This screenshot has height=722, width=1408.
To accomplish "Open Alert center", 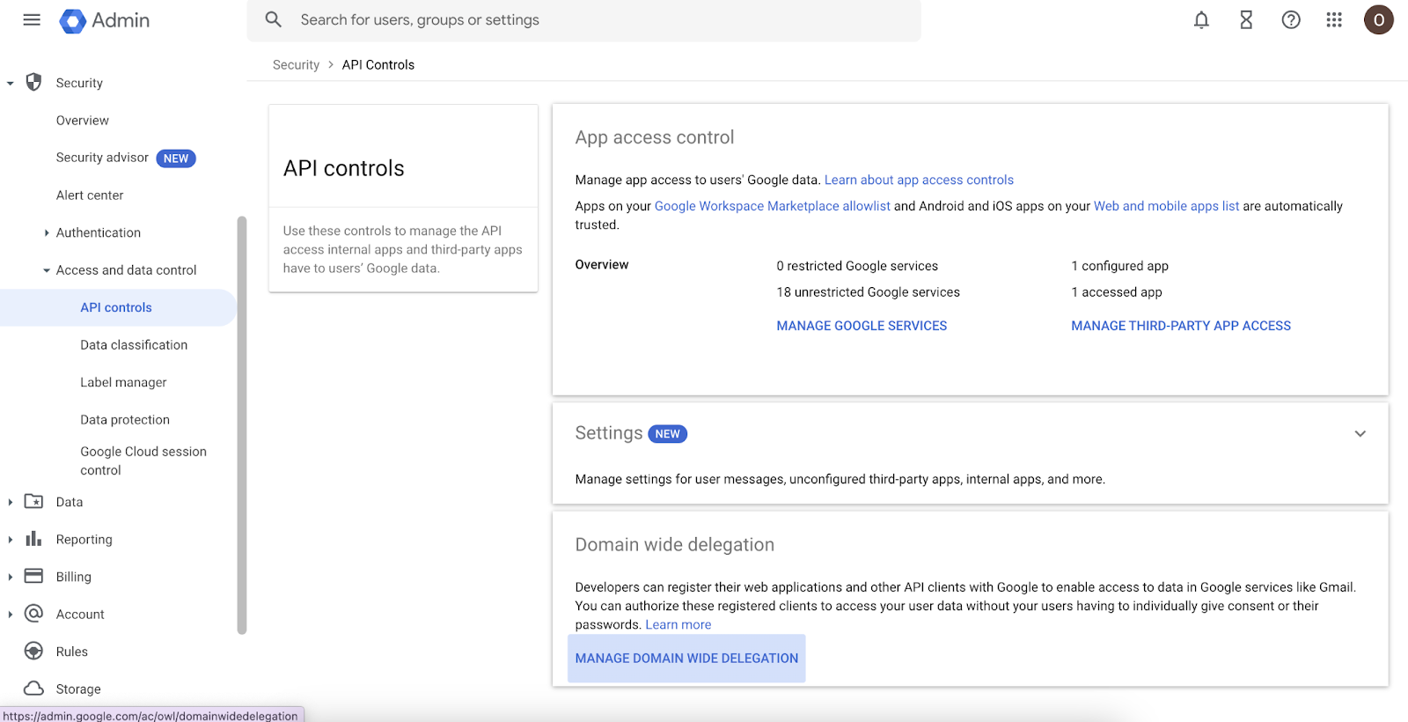I will pos(90,195).
